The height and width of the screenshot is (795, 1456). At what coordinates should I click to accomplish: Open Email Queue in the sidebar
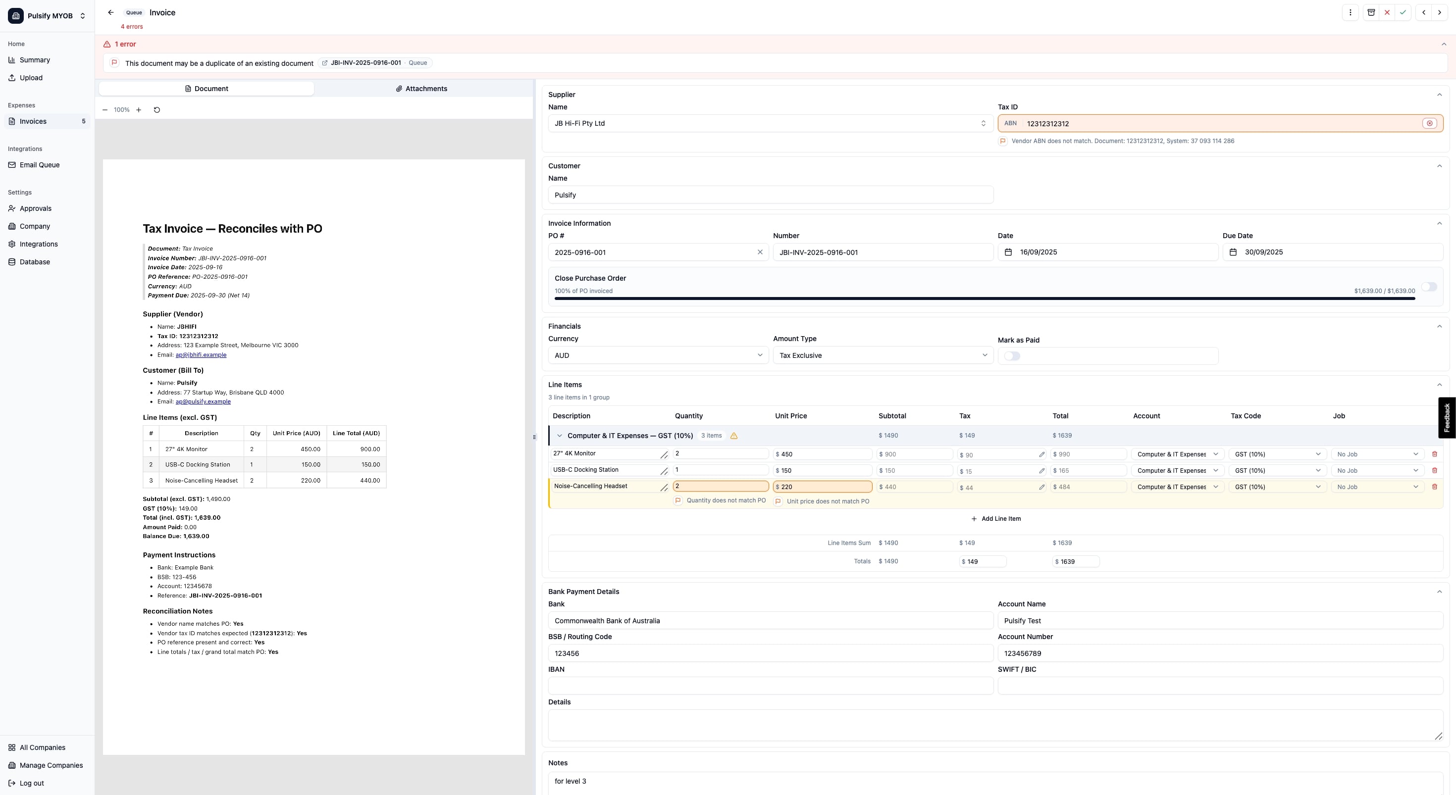[x=40, y=165]
